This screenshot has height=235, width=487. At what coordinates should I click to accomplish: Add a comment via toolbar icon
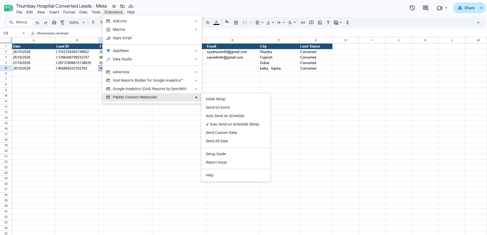[311, 23]
